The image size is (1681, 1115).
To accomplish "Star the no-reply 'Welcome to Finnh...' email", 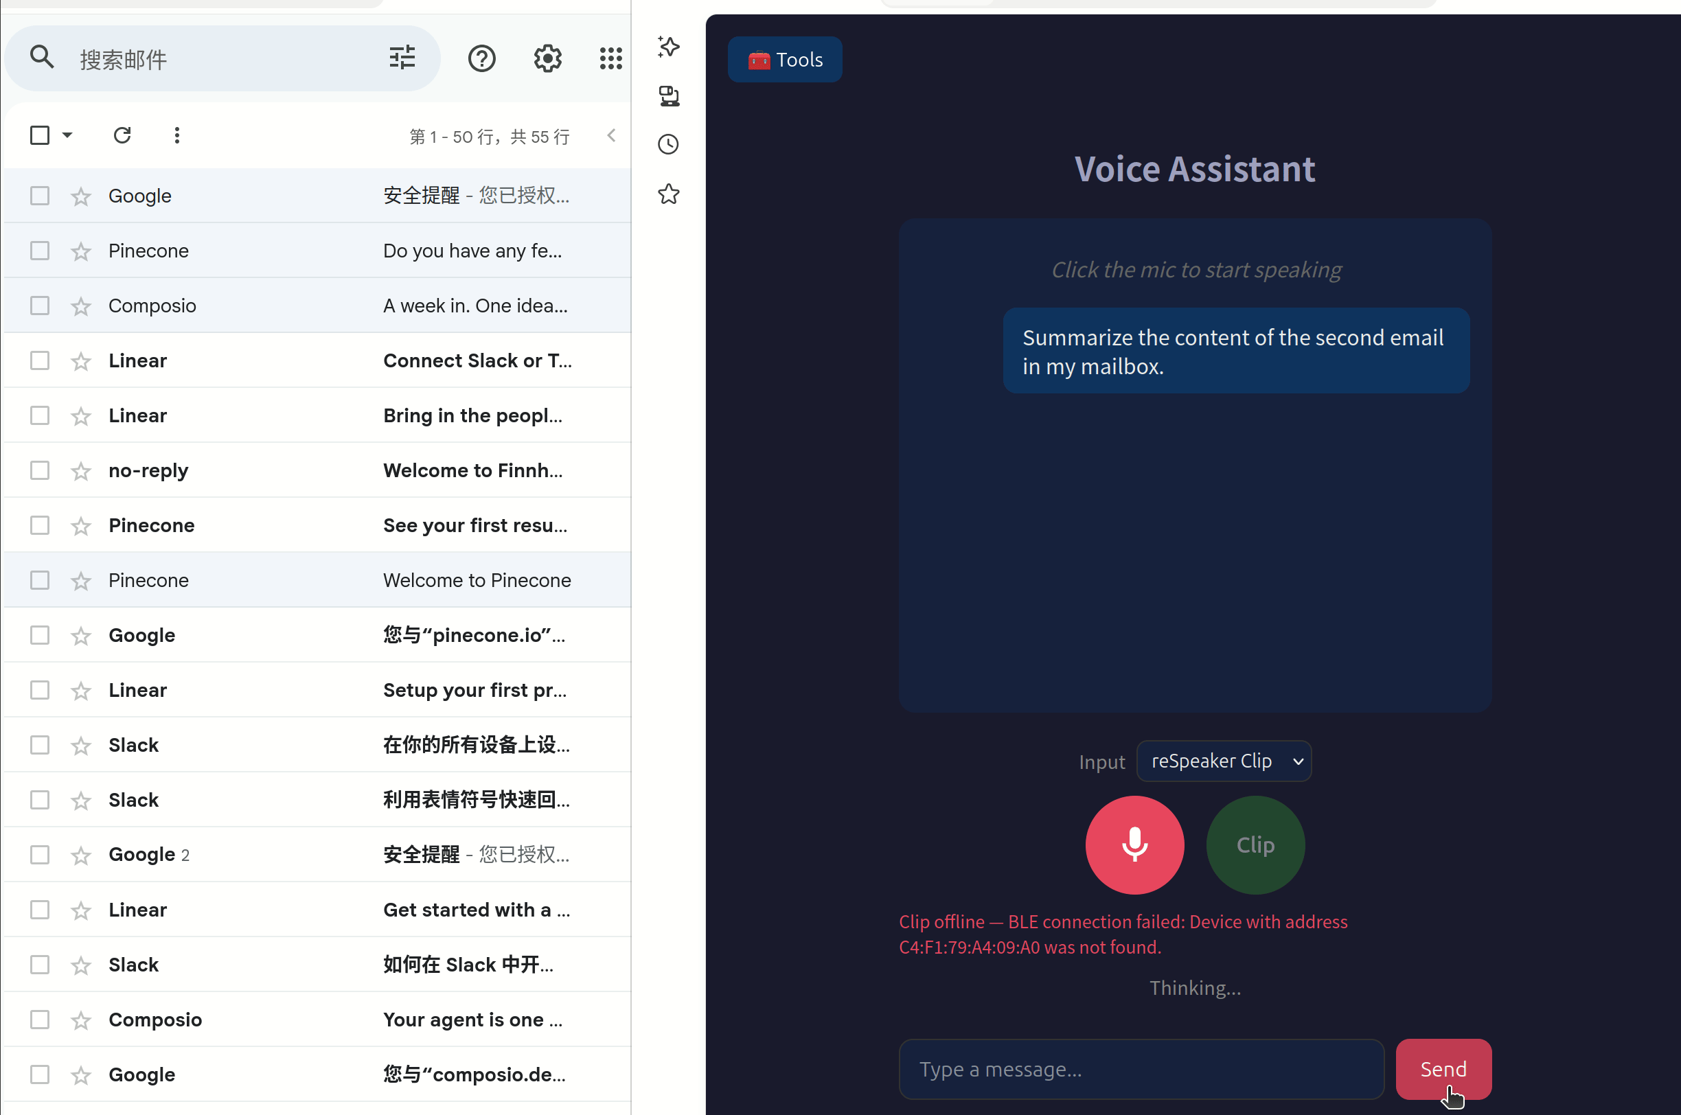I will pyautogui.click(x=81, y=471).
